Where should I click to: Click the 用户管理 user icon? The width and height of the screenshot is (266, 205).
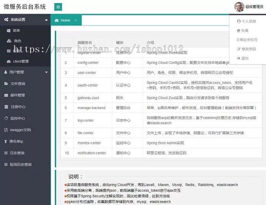click(x=6, y=72)
